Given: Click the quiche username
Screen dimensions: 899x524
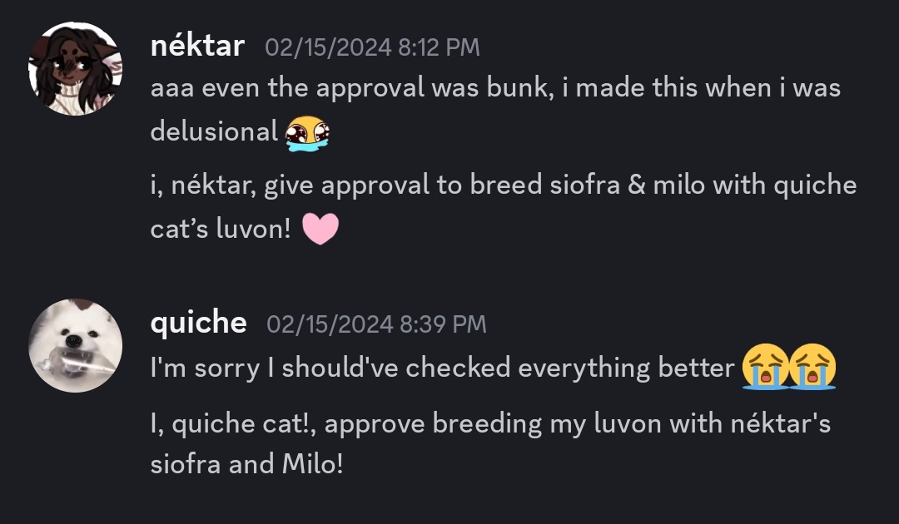Looking at the screenshot, I should (x=198, y=323).
